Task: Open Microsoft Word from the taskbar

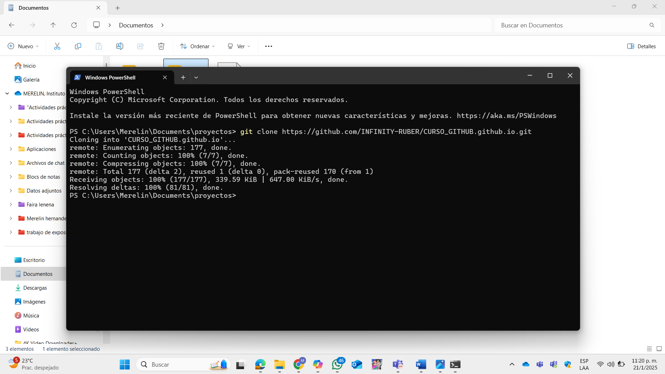Action: 421,364
